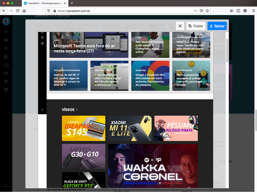Click the search icon inside screenshot preview
The width and height of the screenshot is (257, 193).
[x=42, y=110]
